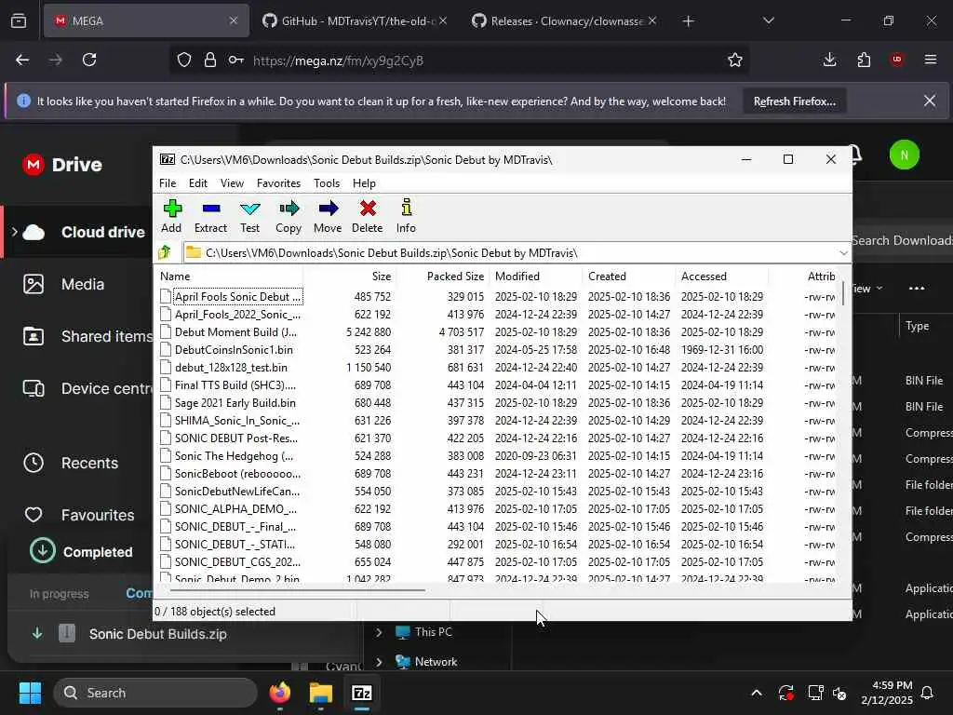Switch to In progress transfers tab
Image resolution: width=953 pixels, height=715 pixels.
[59, 594]
